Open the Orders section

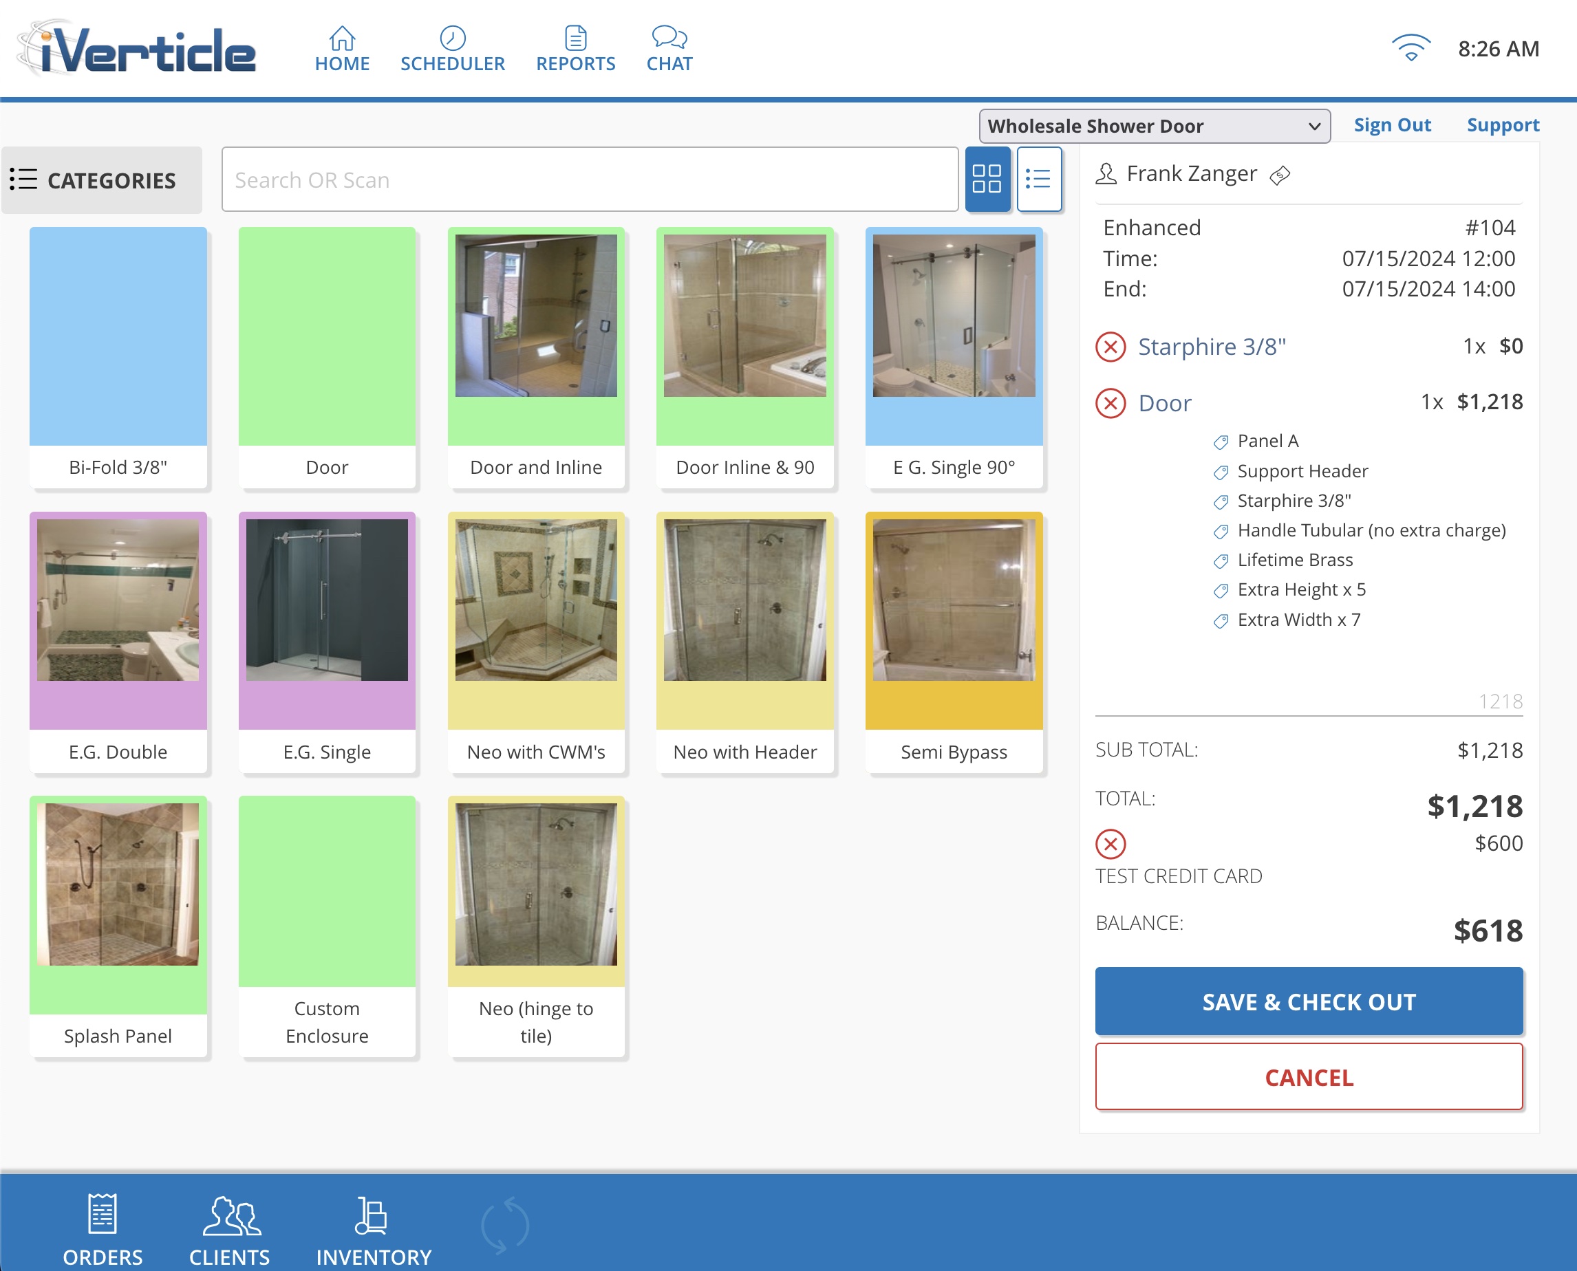click(103, 1230)
